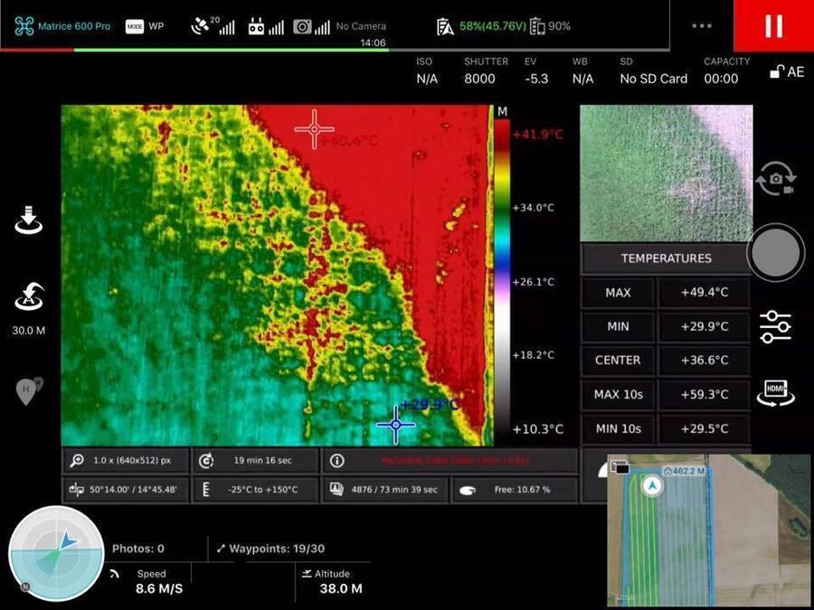814x610 pixels.
Task: Tap the return-to-home 30.0 M icon
Action: (x=29, y=296)
